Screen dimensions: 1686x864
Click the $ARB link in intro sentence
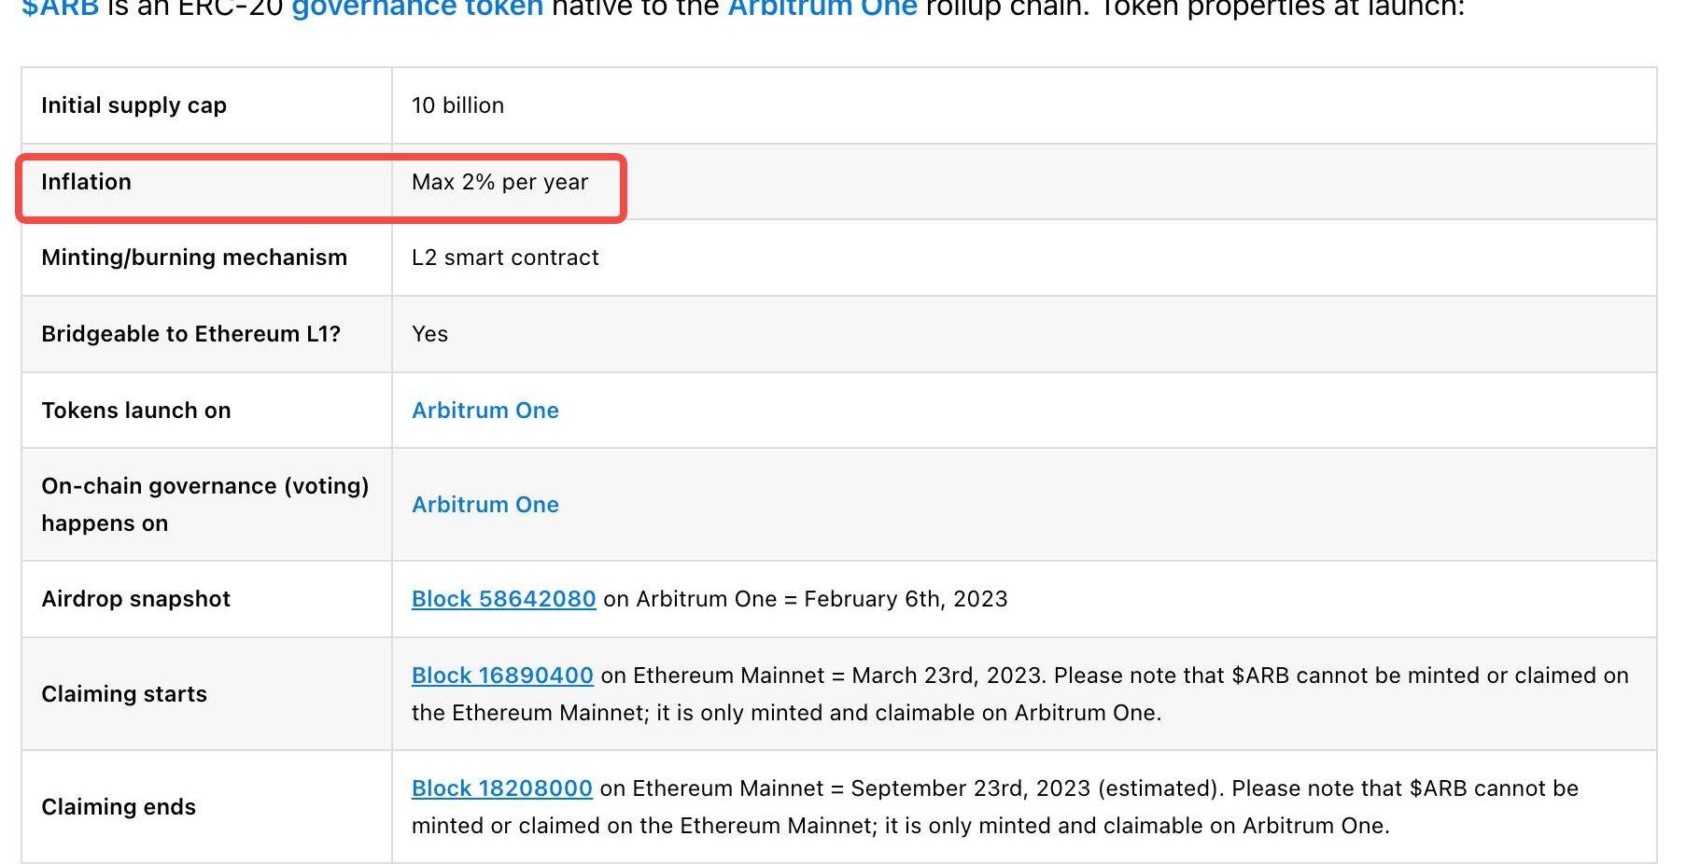coord(60,8)
